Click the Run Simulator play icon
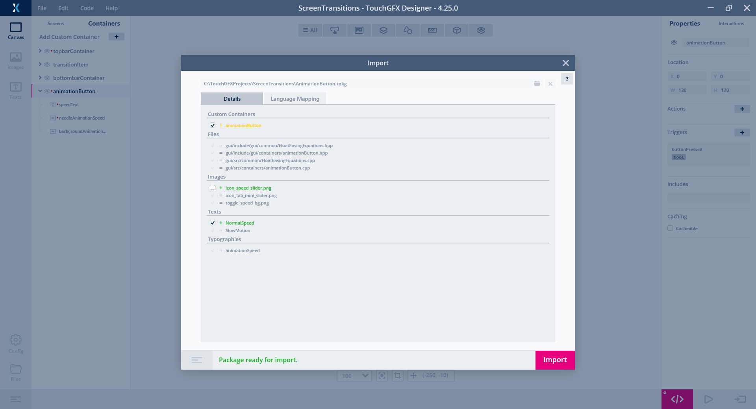 click(708, 399)
